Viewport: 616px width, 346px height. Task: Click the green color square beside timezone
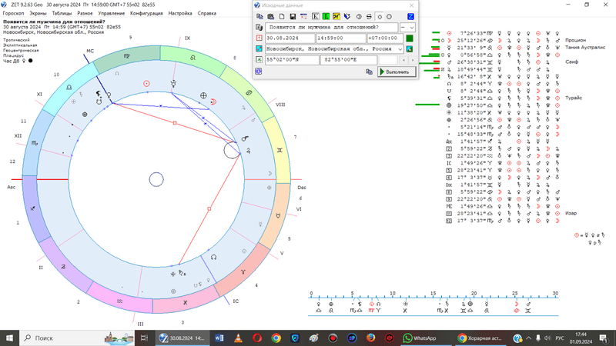410,38
